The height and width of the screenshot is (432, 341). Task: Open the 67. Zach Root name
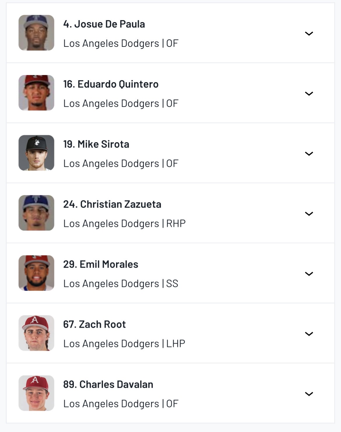[94, 324]
